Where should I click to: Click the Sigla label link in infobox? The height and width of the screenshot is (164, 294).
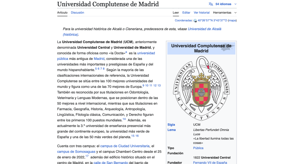171,125
